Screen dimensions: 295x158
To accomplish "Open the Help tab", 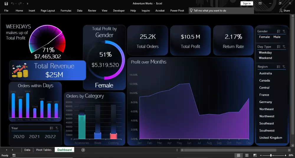I will point(133,11).
